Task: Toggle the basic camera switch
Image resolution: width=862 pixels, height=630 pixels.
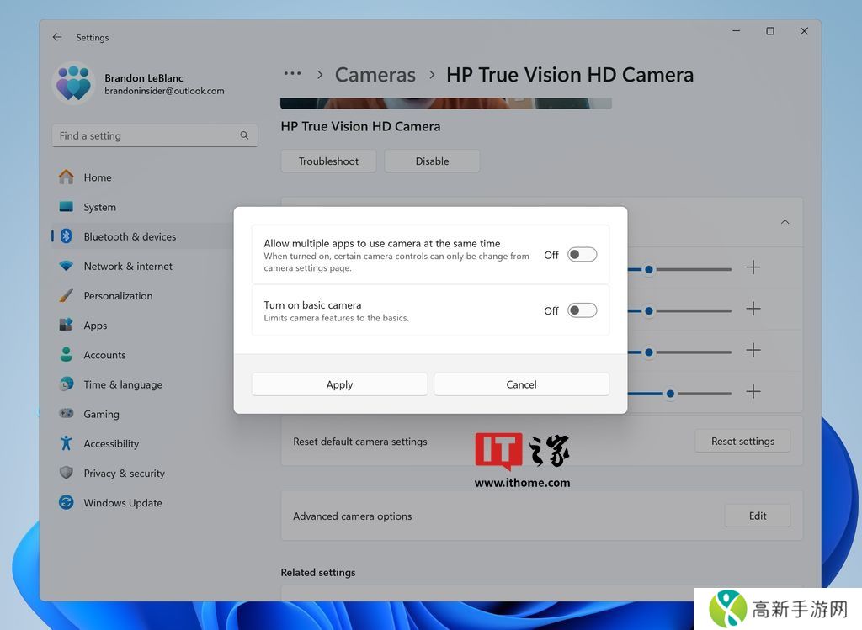Action: click(x=582, y=310)
